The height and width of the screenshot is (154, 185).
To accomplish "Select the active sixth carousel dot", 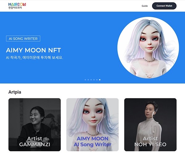I will pyautogui.click(x=100, y=80).
